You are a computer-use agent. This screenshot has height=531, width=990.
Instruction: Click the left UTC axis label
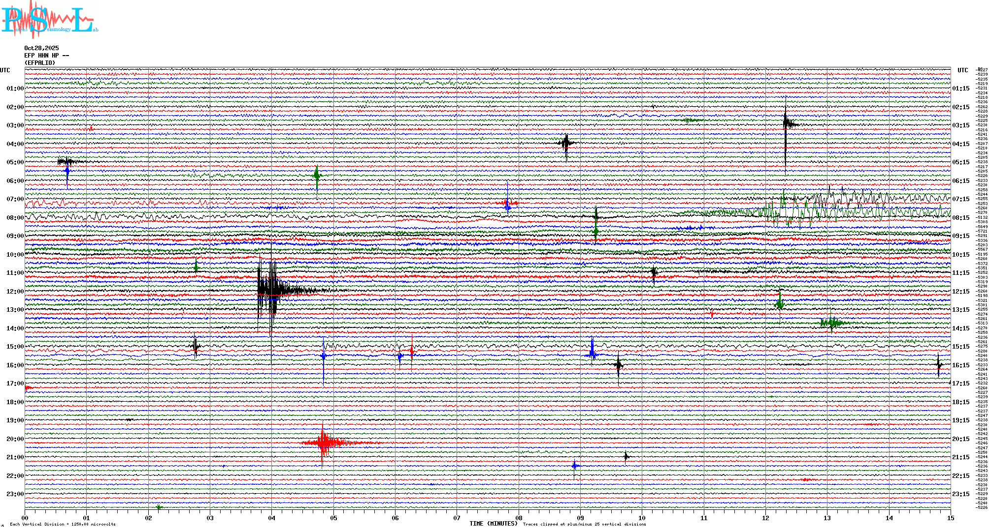point(5,70)
